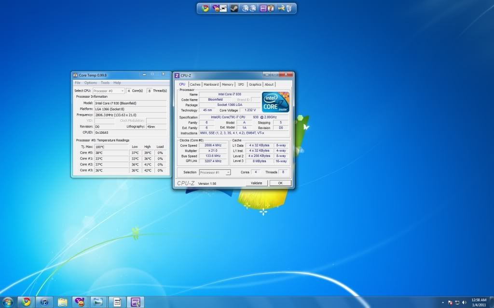
Task: Click the OK button in CPU-Z
Action: pyautogui.click(x=280, y=183)
